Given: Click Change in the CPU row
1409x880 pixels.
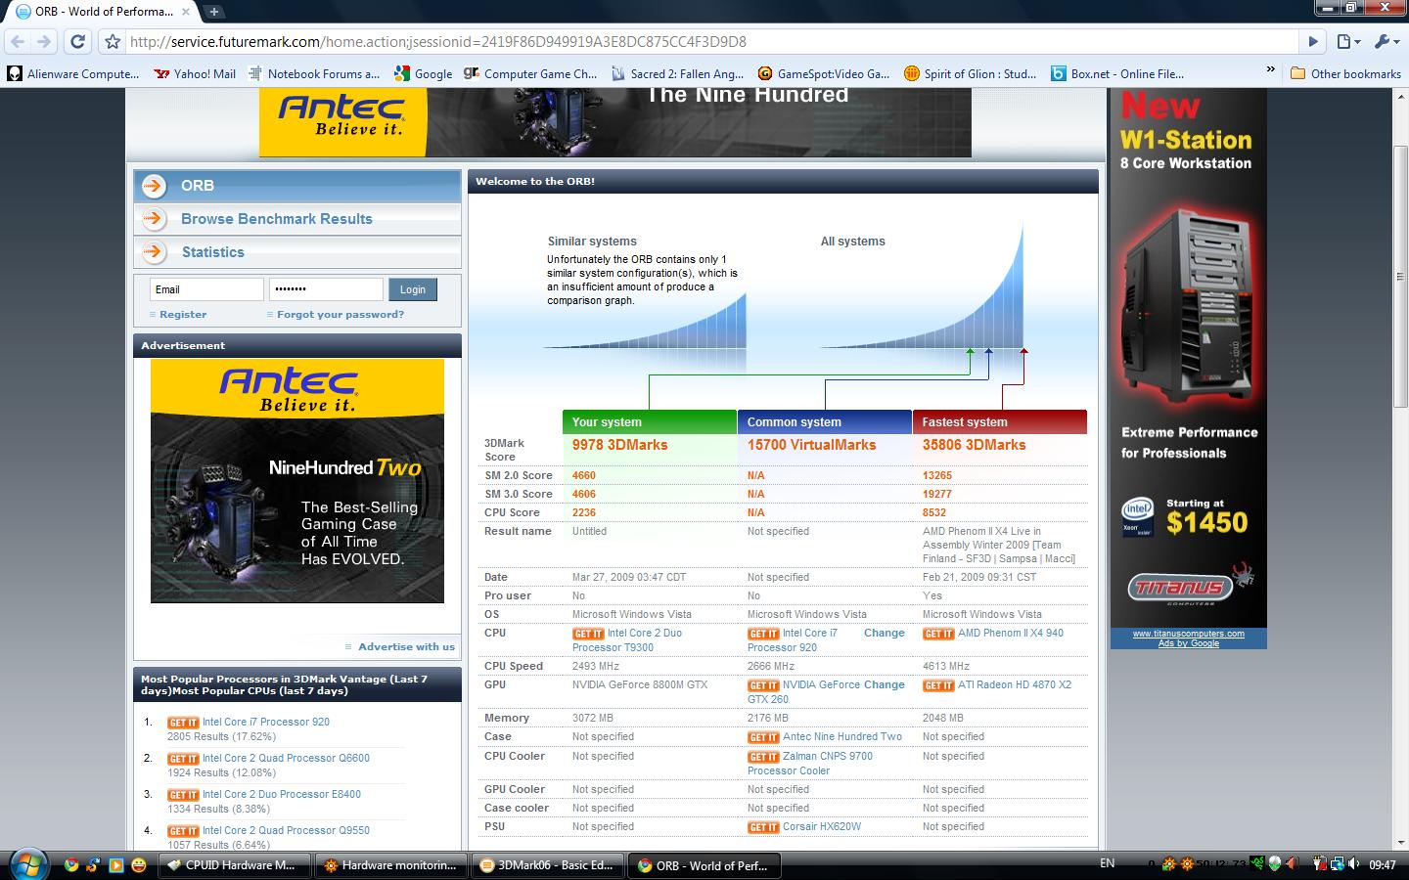Looking at the screenshot, I should click(885, 634).
